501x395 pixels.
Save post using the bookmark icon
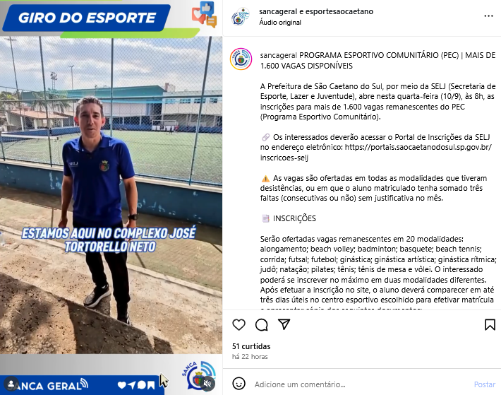490,324
